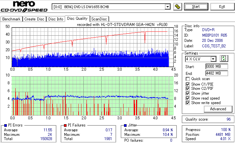Click the PI Failures total 1981
235x143 pixels.
(108, 139)
